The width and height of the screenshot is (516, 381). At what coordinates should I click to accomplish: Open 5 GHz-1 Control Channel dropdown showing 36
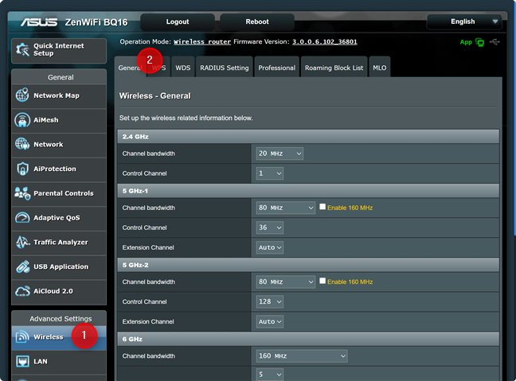[269, 227]
